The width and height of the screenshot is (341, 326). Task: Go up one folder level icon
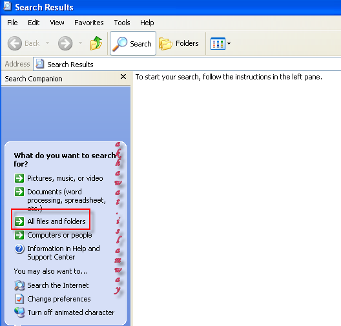(x=96, y=43)
